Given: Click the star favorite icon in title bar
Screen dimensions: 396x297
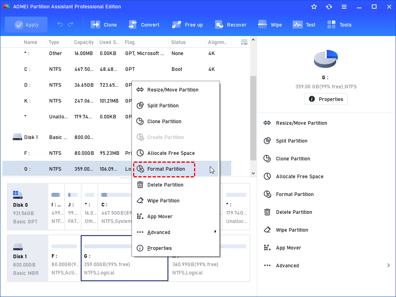Looking at the screenshot, I should tap(314, 7).
